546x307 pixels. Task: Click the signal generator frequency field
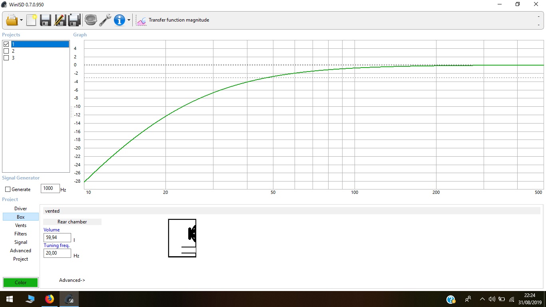[x=50, y=189]
